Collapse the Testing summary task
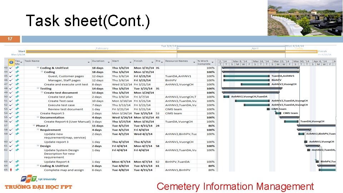 click(38, 88)
